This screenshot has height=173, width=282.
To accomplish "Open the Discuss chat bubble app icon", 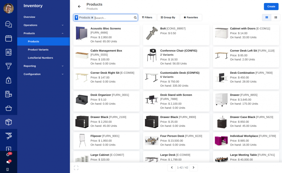I will (x=9, y=24).
